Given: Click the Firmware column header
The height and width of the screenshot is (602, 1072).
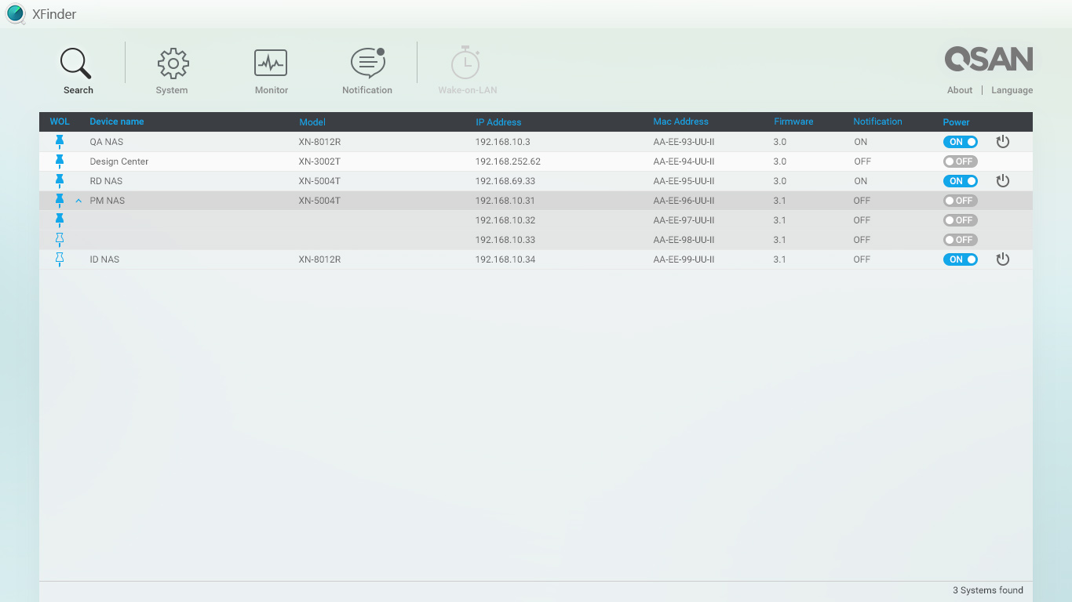Looking at the screenshot, I should click(x=793, y=121).
